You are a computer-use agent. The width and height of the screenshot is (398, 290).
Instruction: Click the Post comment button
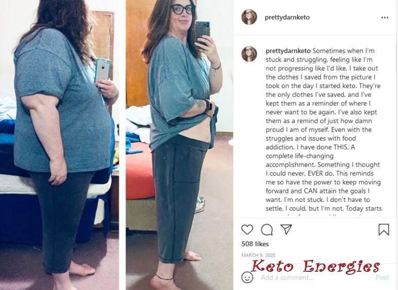coord(382,277)
